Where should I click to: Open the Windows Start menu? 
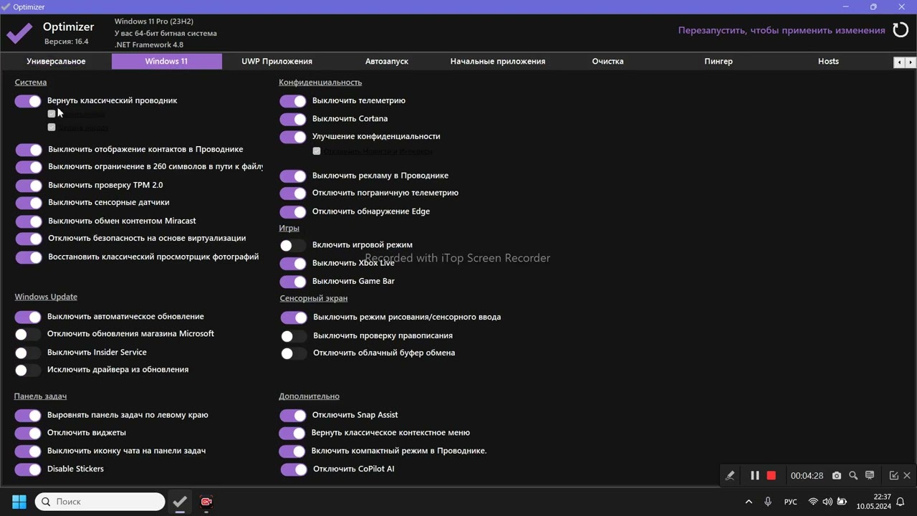point(19,502)
